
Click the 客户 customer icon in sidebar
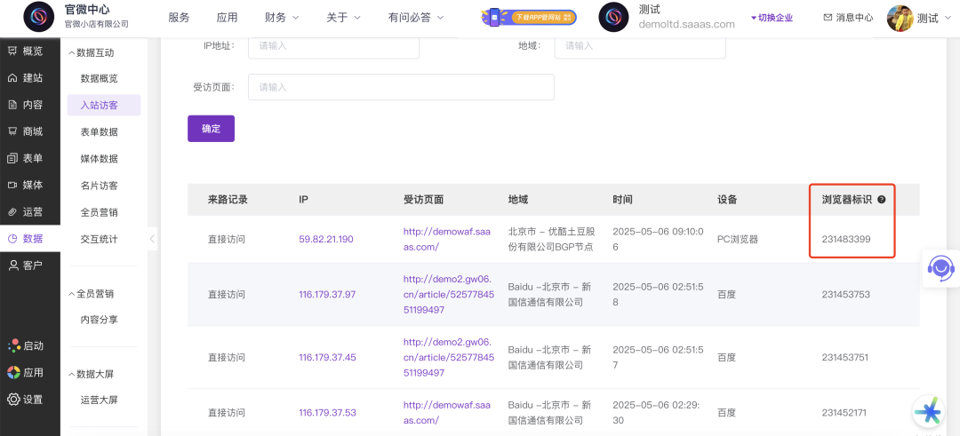pos(13,266)
